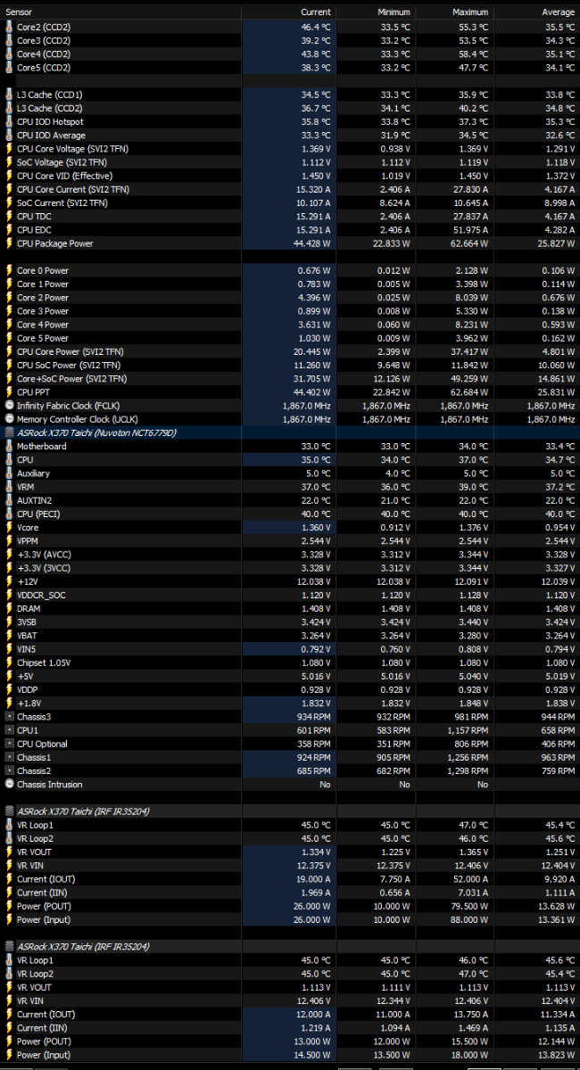This screenshot has height=1070, width=580.
Task: Click the Motherboard temperature thermometer icon
Action: click(10, 446)
